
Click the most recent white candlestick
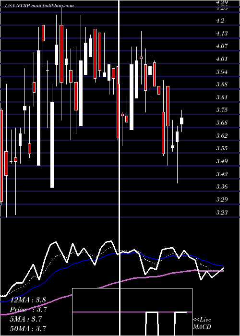point(182,121)
